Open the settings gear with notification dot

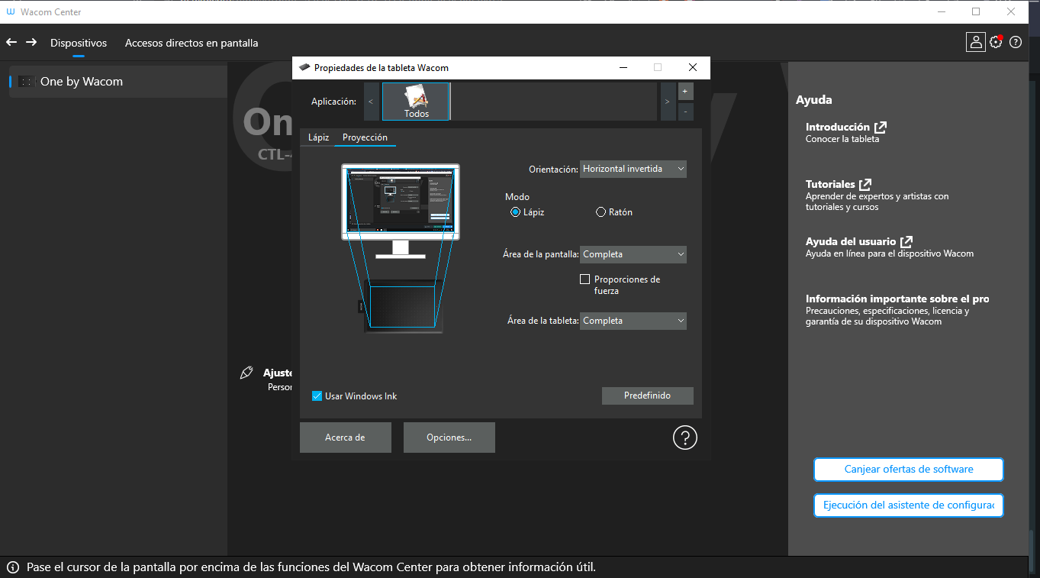(x=996, y=42)
